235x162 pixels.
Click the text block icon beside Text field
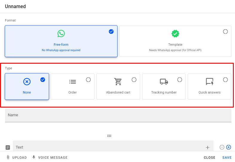pyautogui.click(x=8, y=147)
